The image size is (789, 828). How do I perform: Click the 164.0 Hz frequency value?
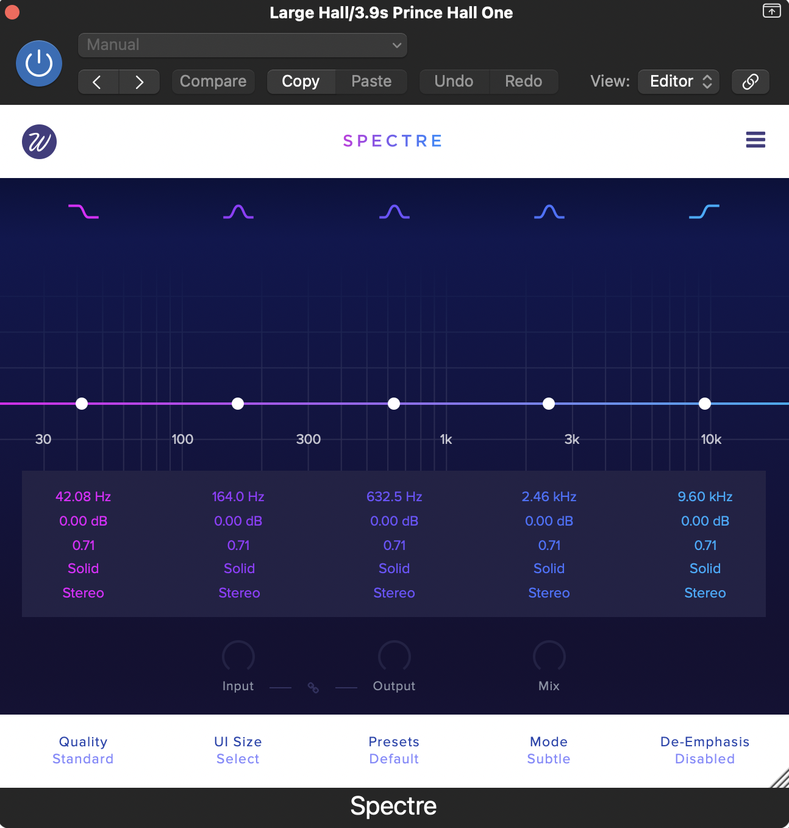point(238,497)
